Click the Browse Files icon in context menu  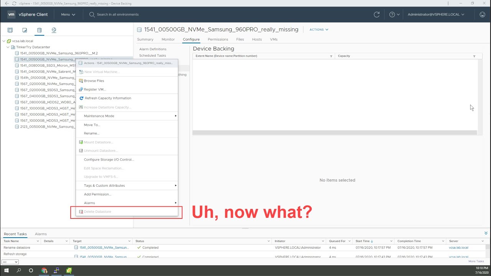(81, 81)
